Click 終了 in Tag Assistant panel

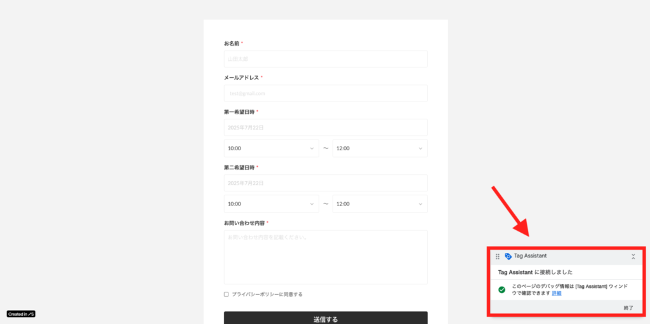pyautogui.click(x=628, y=308)
